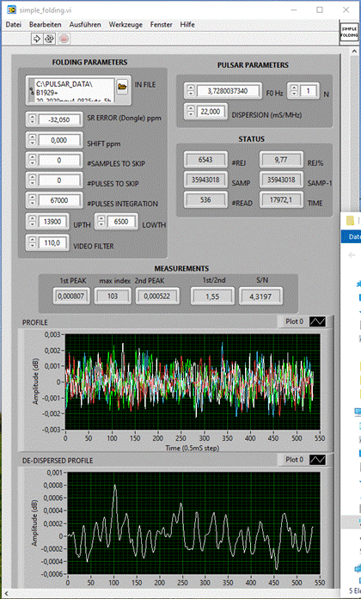The width and height of the screenshot is (361, 599).
Task: Open the Werkzeuge menu
Action: coord(125,25)
